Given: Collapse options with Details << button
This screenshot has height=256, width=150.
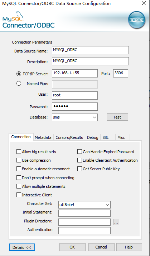Looking at the screenshot, I should tap(22, 247).
